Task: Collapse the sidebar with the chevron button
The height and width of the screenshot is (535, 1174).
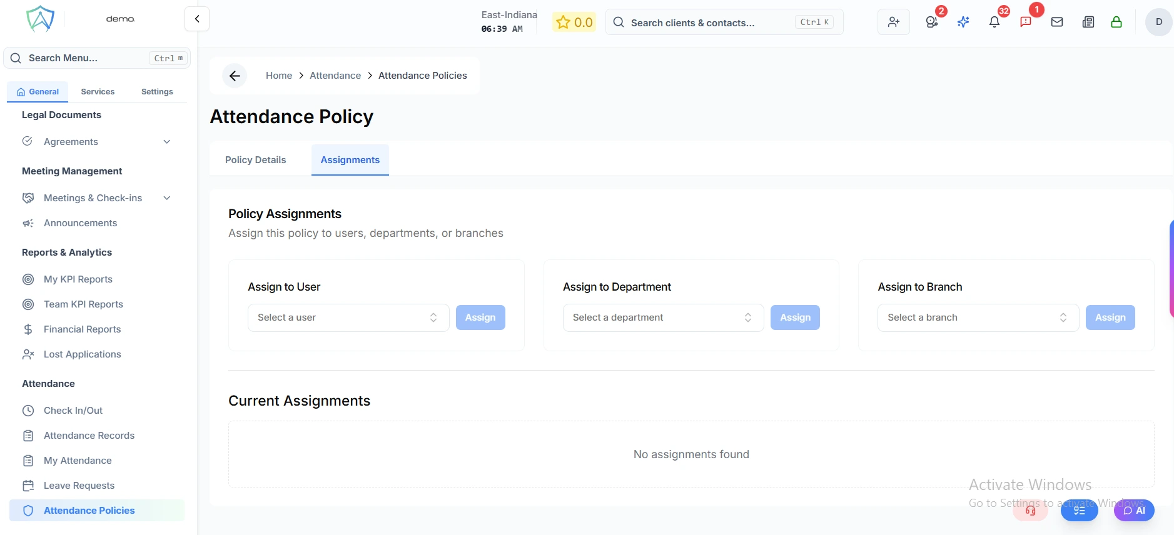Action: tap(197, 19)
